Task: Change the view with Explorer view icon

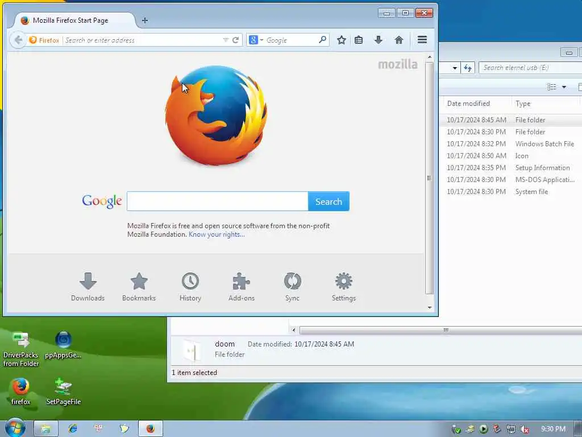Action: coord(551,87)
